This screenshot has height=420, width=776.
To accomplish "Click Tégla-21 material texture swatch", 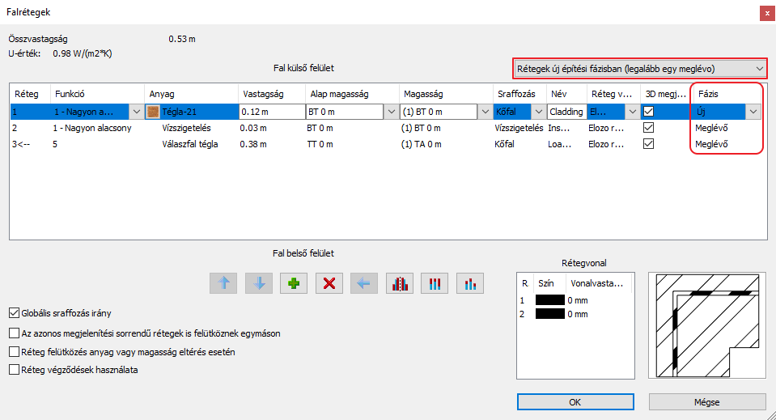I will coord(153,112).
